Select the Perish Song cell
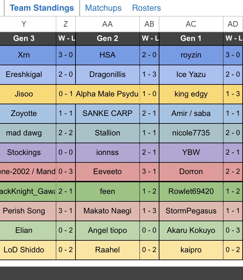The image size is (243, 280). click(24, 211)
